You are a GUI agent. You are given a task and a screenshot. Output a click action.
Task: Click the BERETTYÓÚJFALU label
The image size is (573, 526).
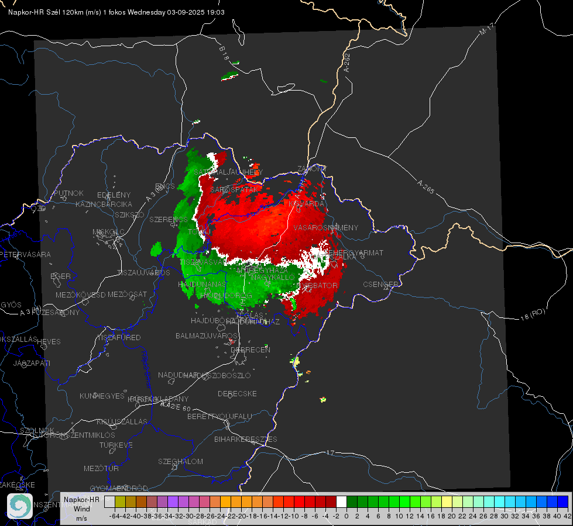pos(219,416)
